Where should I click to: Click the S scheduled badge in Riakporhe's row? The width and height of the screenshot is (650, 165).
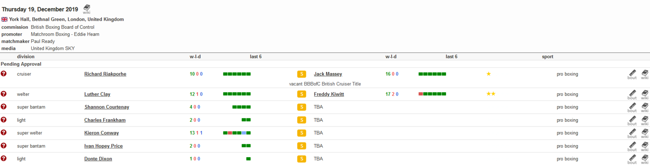pos(301,74)
